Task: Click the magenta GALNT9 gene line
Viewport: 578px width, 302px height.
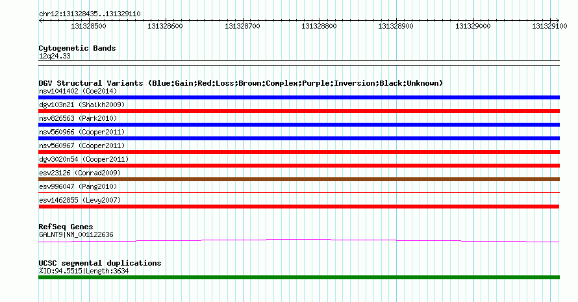Action: [x=299, y=241]
